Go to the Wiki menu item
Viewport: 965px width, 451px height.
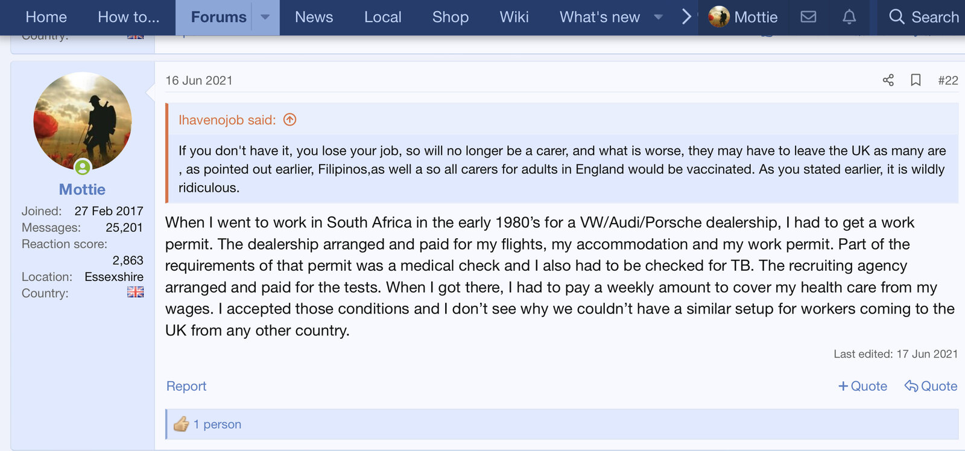514,17
